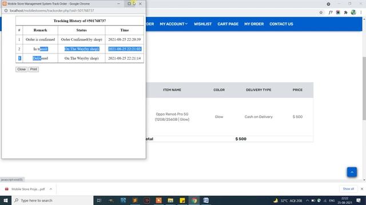Click the Tracking History of #501768737 heading
Image resolution: width=366 pixels, height=205 pixels.
(x=79, y=21)
